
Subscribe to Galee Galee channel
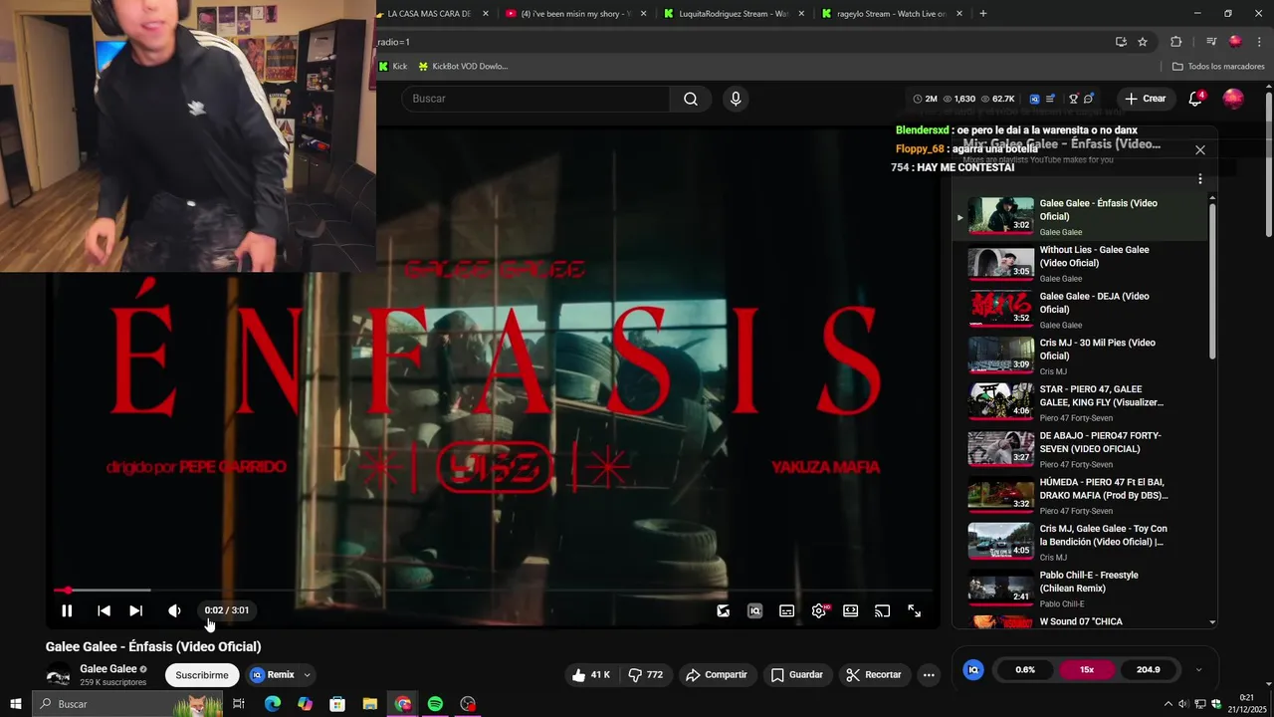(202, 674)
